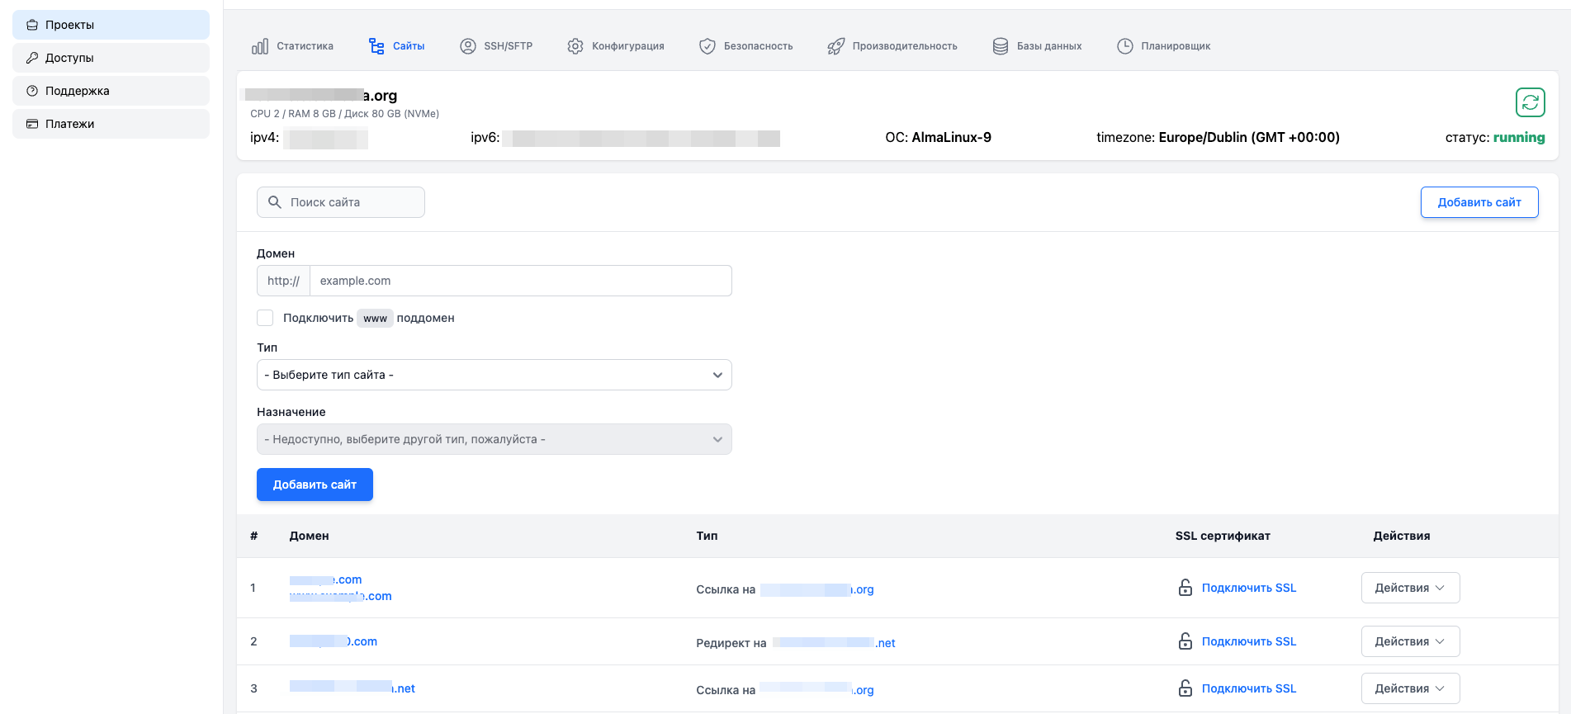Viewport: 1571px width, 714px height.
Task: Click the Sites tree icon
Action: click(x=376, y=46)
